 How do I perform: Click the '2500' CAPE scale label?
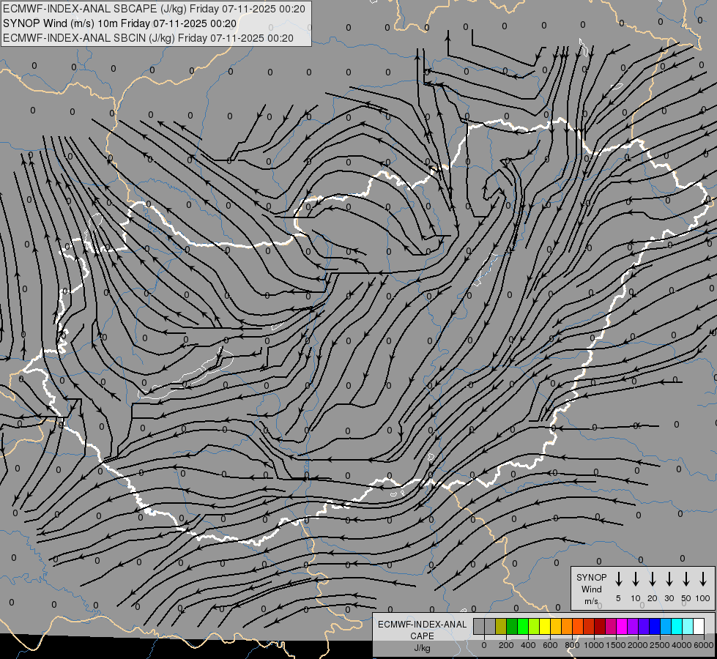pyautogui.click(x=660, y=645)
